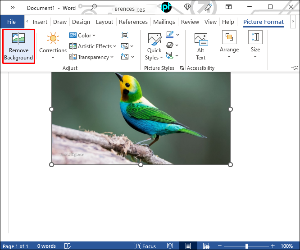The image size is (300, 250).
Task: Open the Picture Styles dialog launcher
Action: pyautogui.click(x=182, y=68)
